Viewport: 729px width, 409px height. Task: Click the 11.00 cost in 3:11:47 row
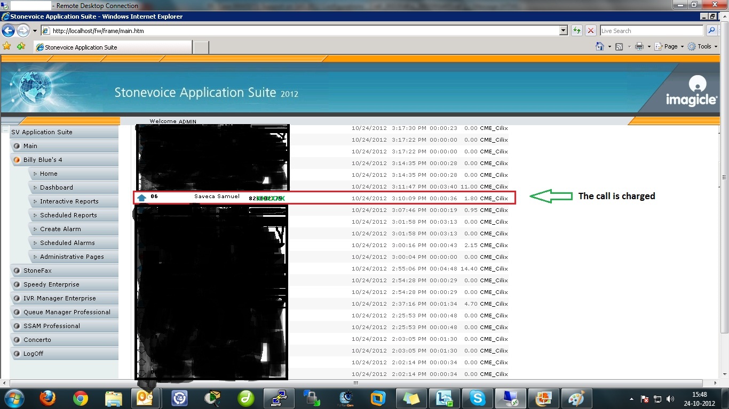(469, 186)
